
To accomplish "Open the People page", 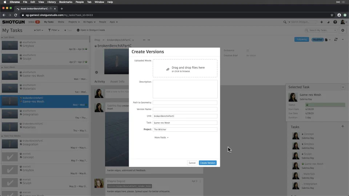I will (x=103, y=22).
